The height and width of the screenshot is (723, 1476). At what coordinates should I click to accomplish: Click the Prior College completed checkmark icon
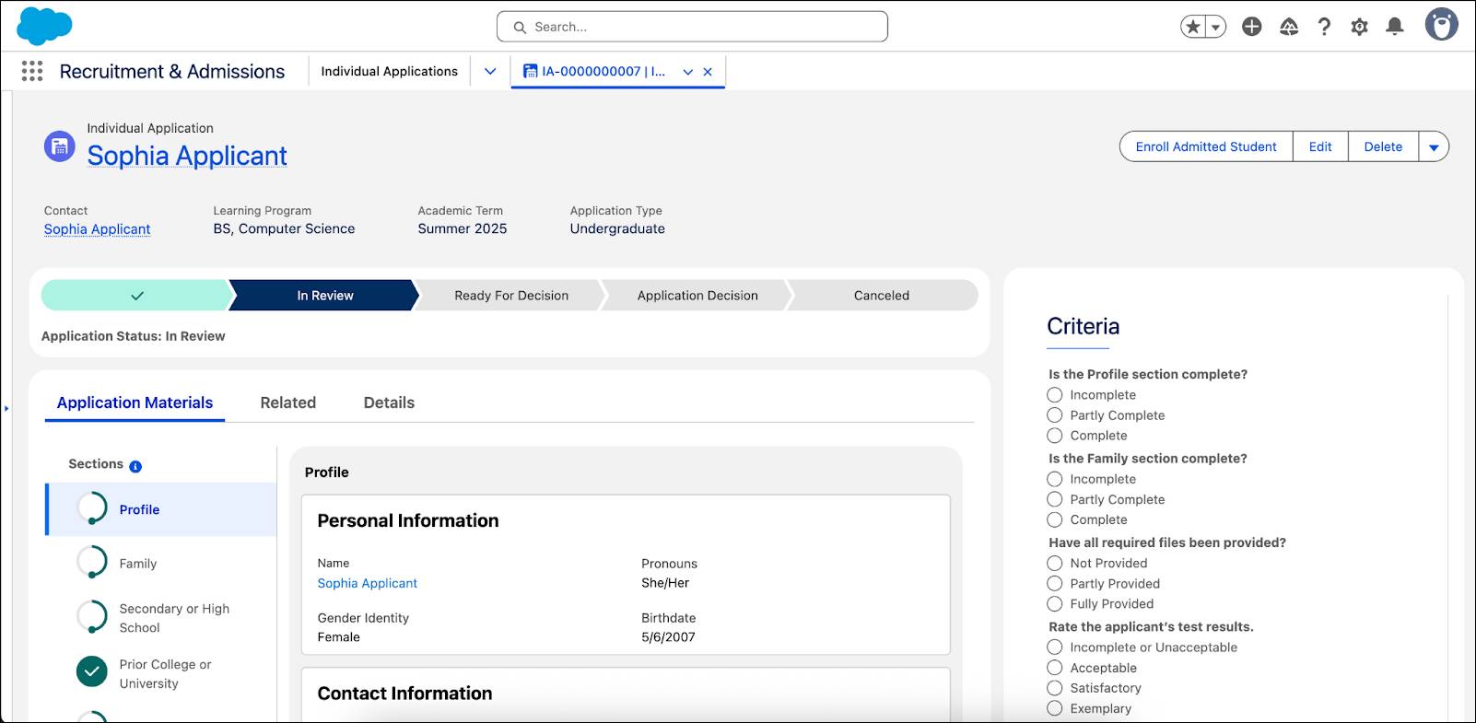pyautogui.click(x=92, y=672)
